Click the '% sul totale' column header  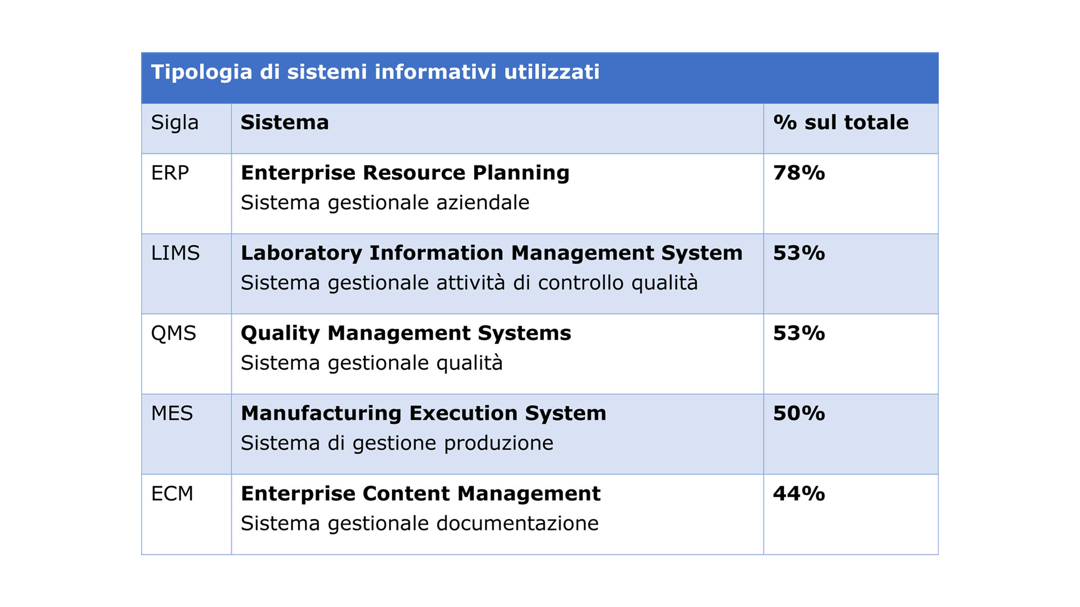(x=840, y=123)
